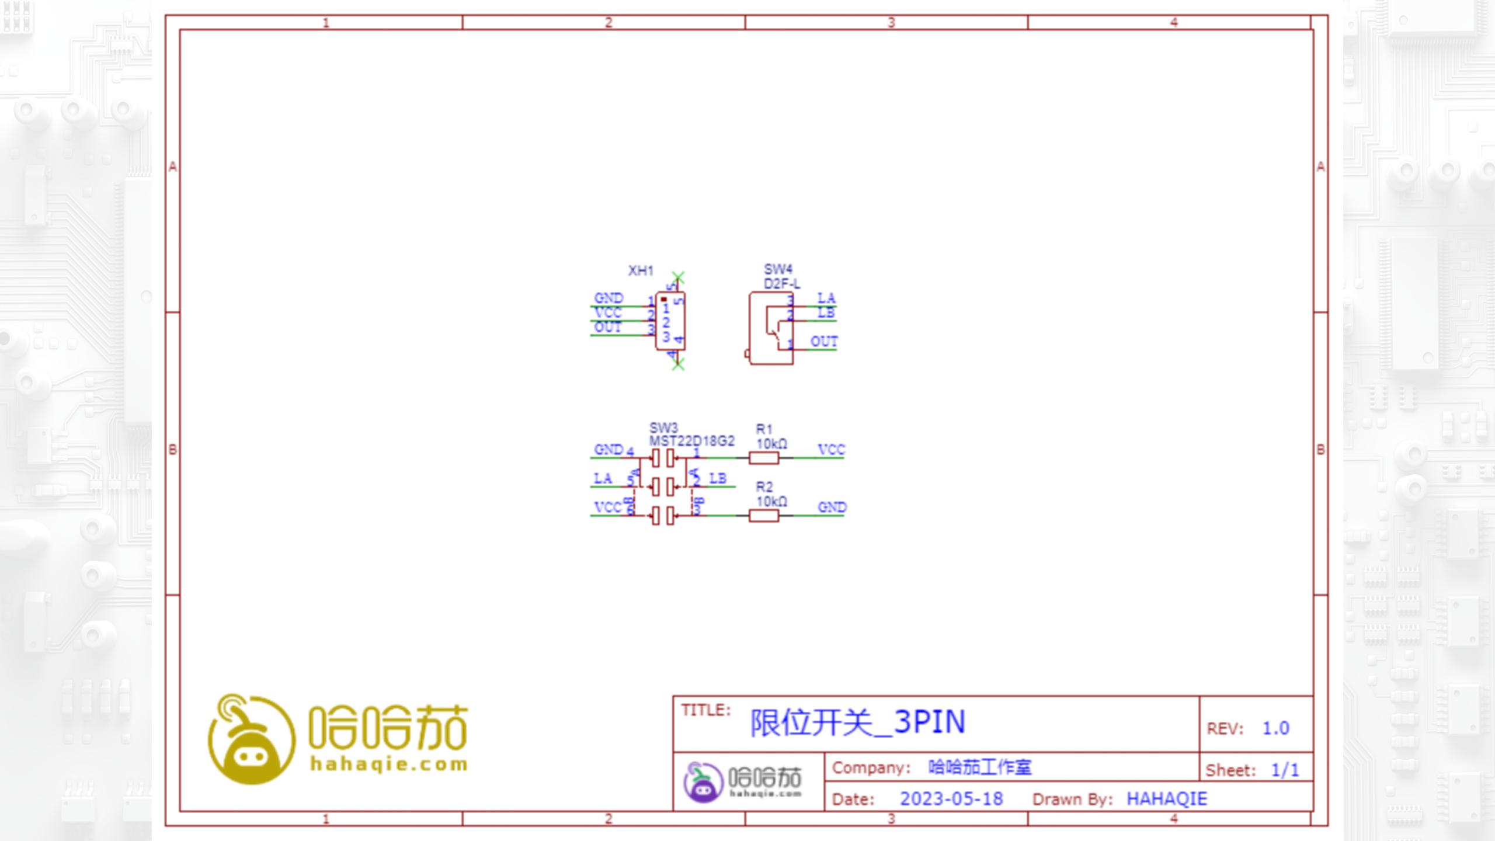Click the small purple logo in title block
This screenshot has height=841, width=1495.
click(x=703, y=782)
